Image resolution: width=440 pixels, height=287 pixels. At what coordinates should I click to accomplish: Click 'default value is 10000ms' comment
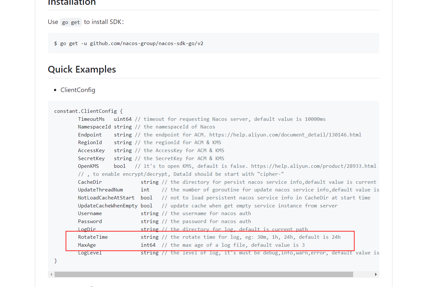[290, 119]
